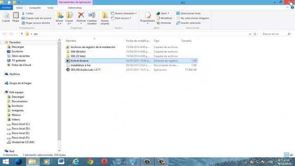The image size is (295, 166).
Task: Click the back navigation arrow
Action: tap(5, 34)
